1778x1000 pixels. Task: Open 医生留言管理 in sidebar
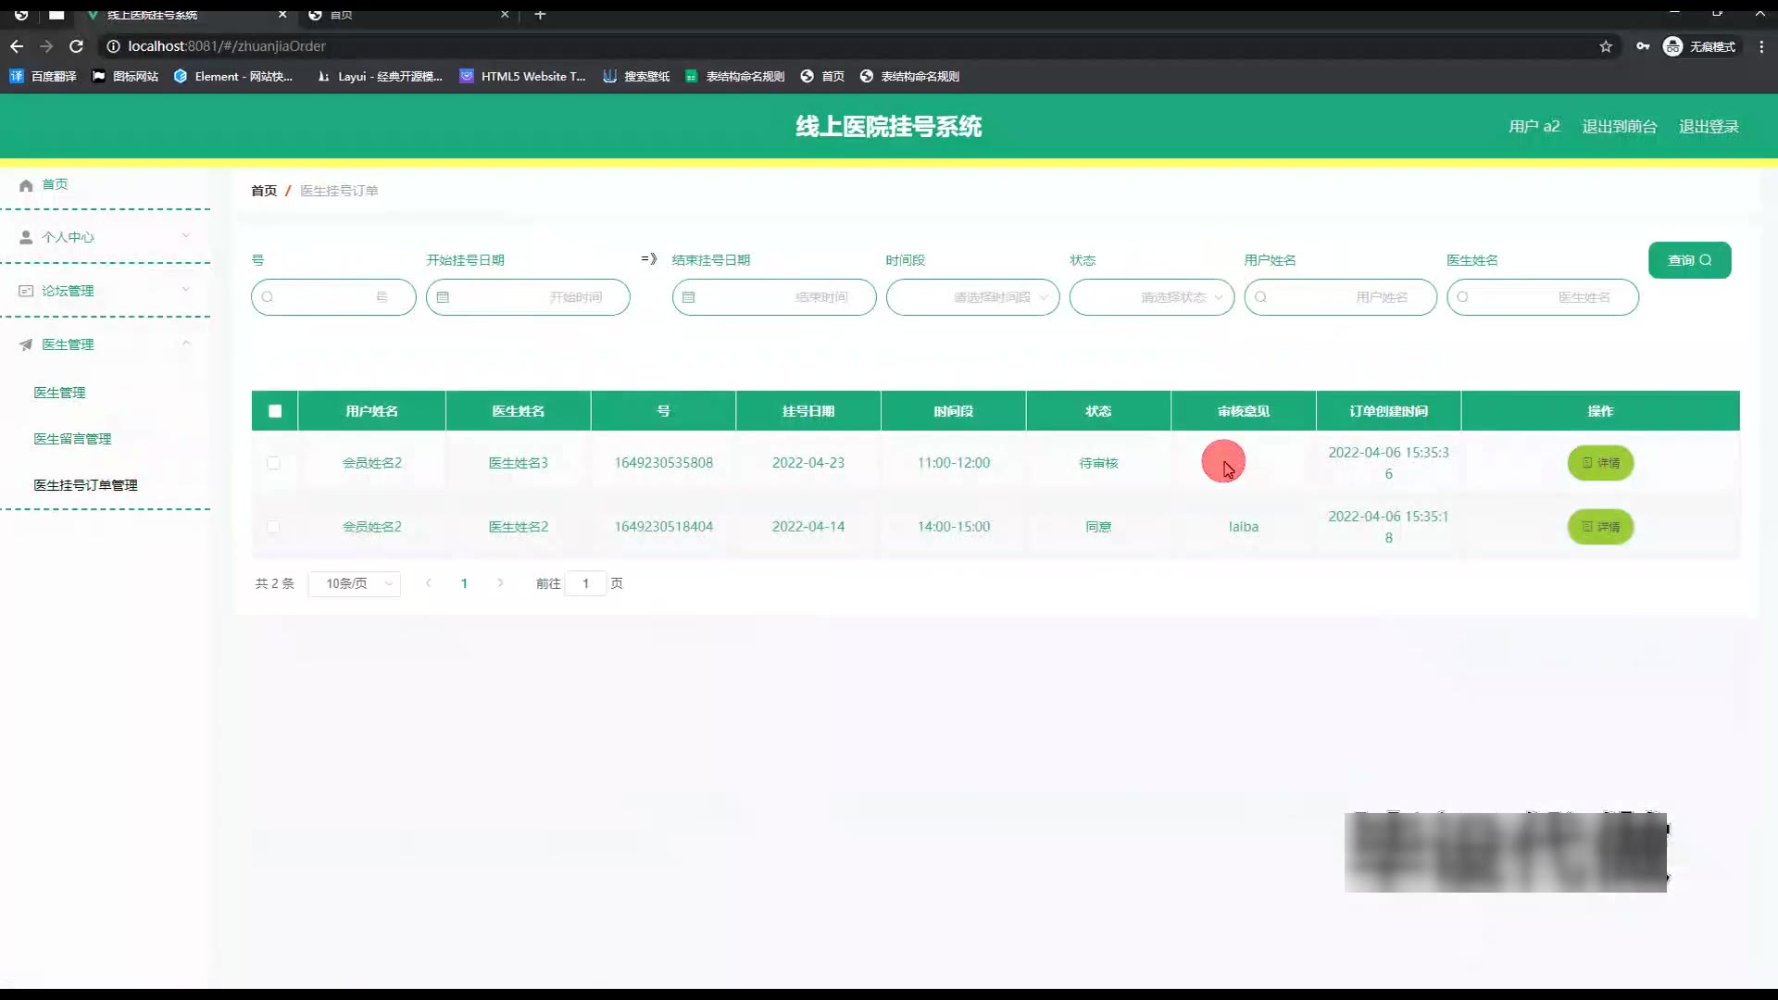click(x=72, y=439)
